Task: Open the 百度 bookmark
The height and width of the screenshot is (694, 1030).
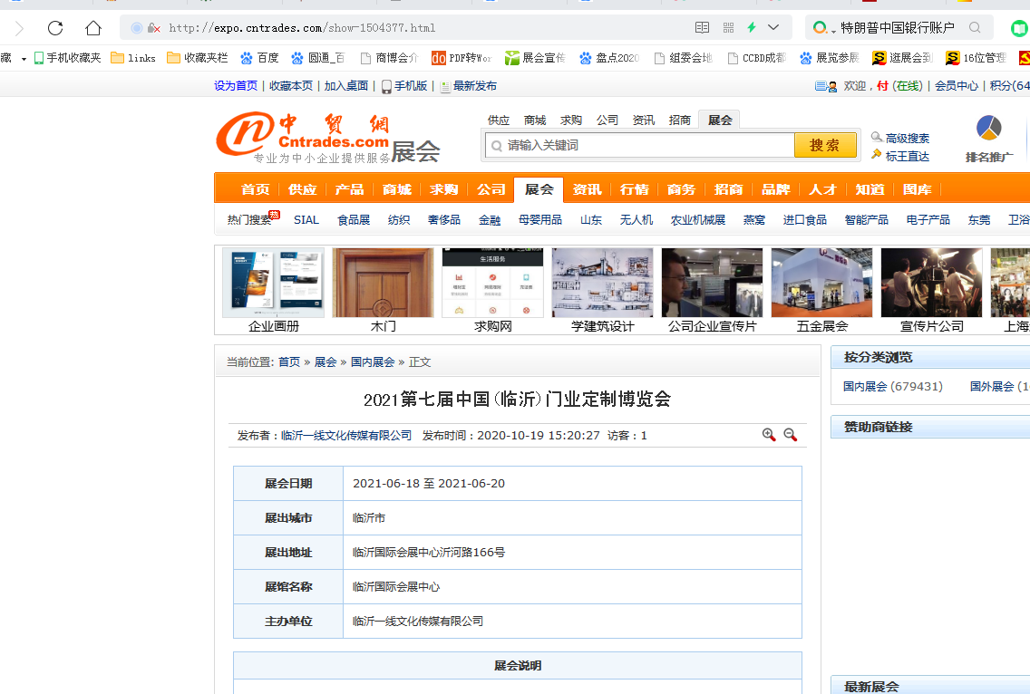Action: click(259, 58)
